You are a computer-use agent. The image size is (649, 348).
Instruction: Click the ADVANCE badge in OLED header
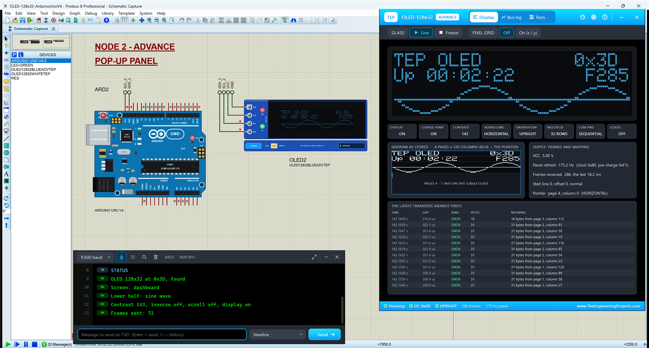tap(447, 17)
